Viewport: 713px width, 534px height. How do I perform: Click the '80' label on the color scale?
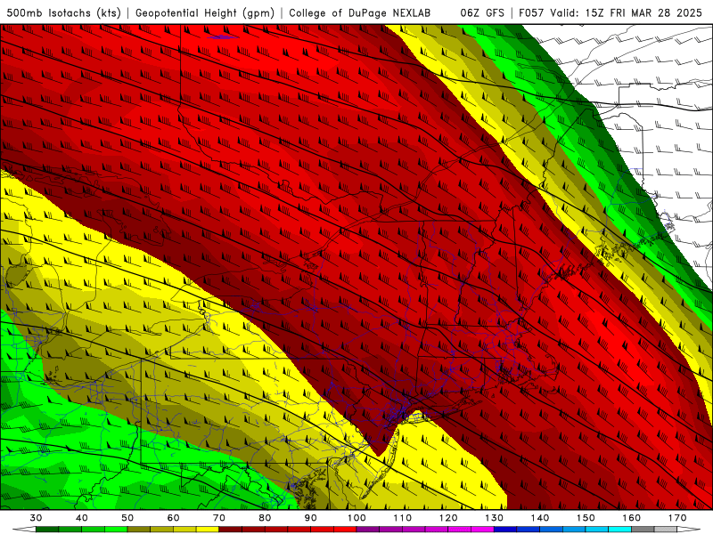265,518
